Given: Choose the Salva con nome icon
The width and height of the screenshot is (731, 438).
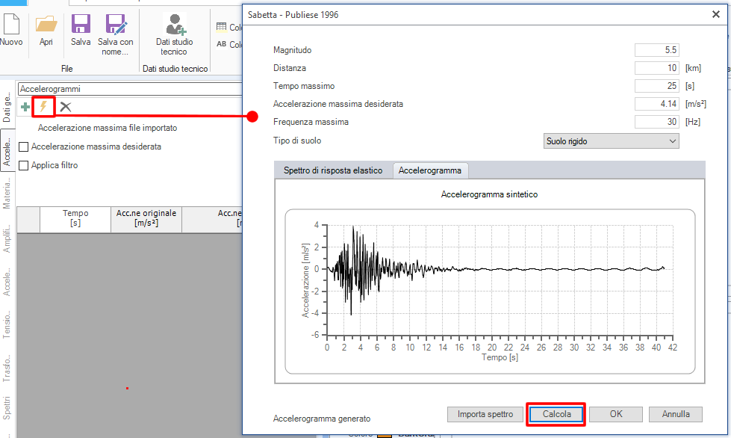Looking at the screenshot, I should 116,24.
